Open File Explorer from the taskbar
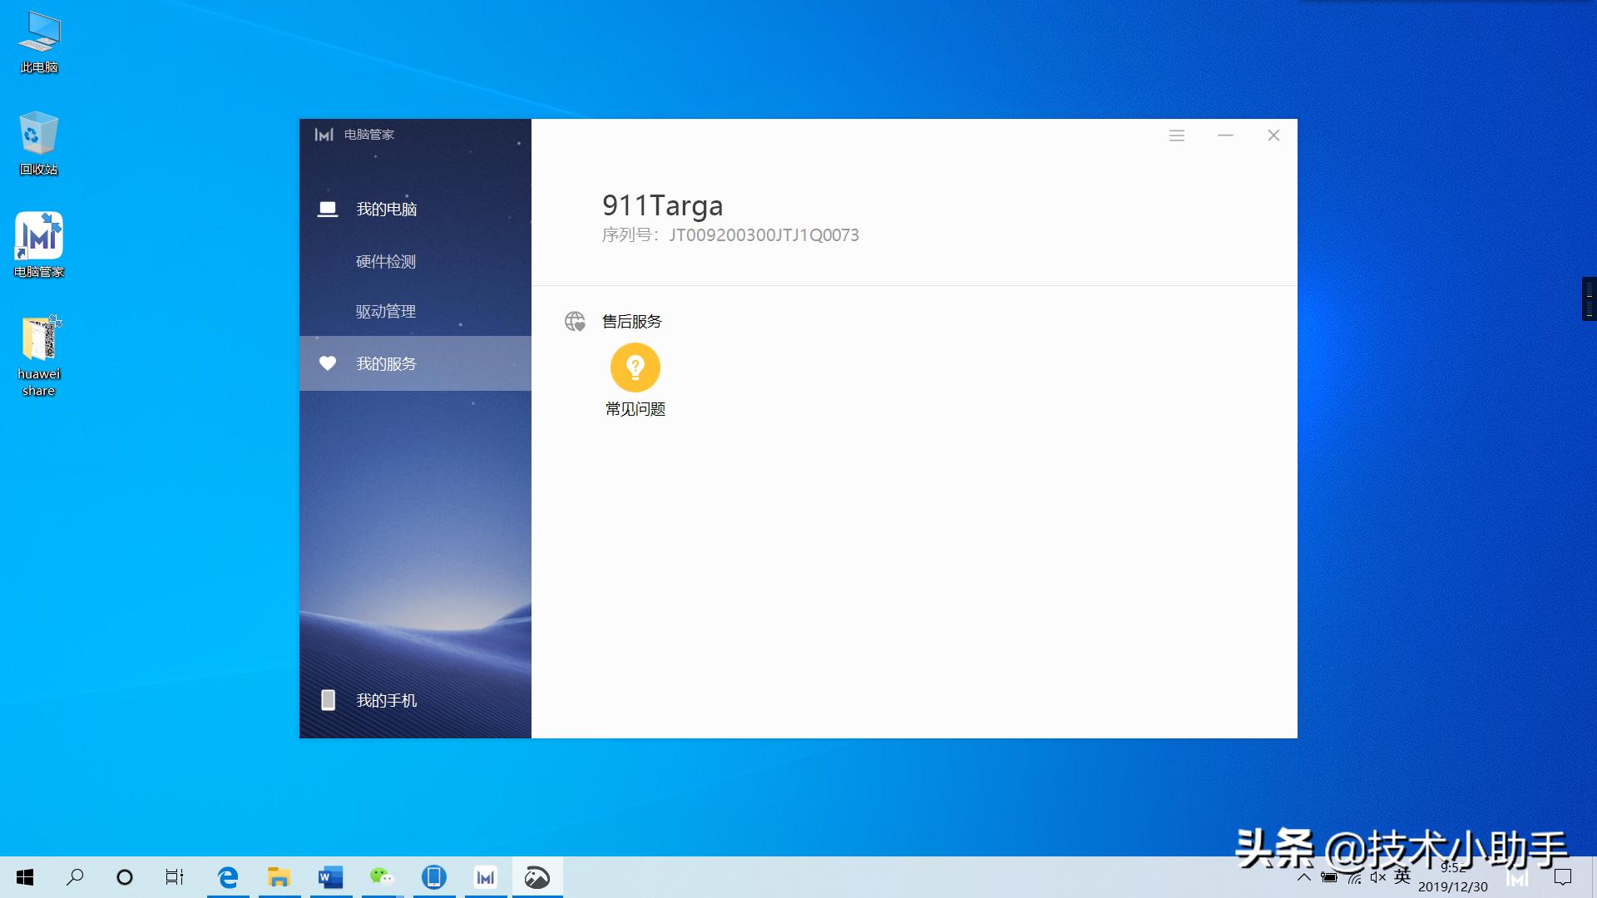Viewport: 1597px width, 898px height. click(279, 877)
